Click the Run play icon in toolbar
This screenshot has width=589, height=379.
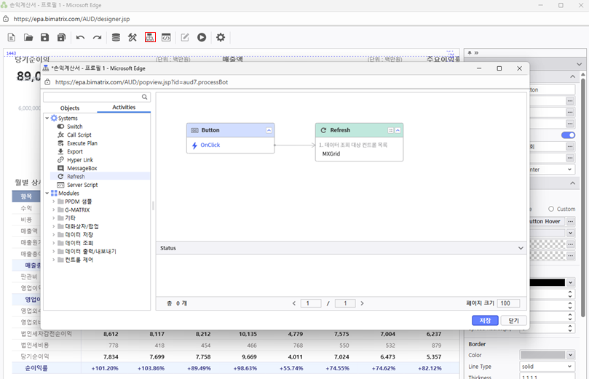(202, 37)
